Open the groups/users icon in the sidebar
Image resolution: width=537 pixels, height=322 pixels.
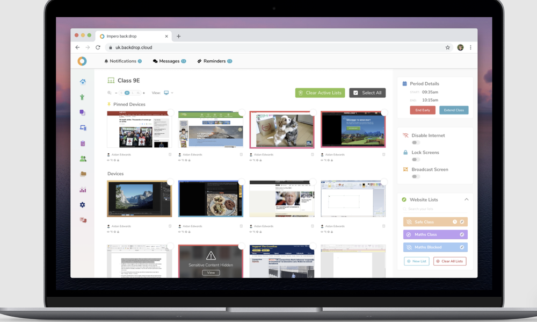click(83, 158)
